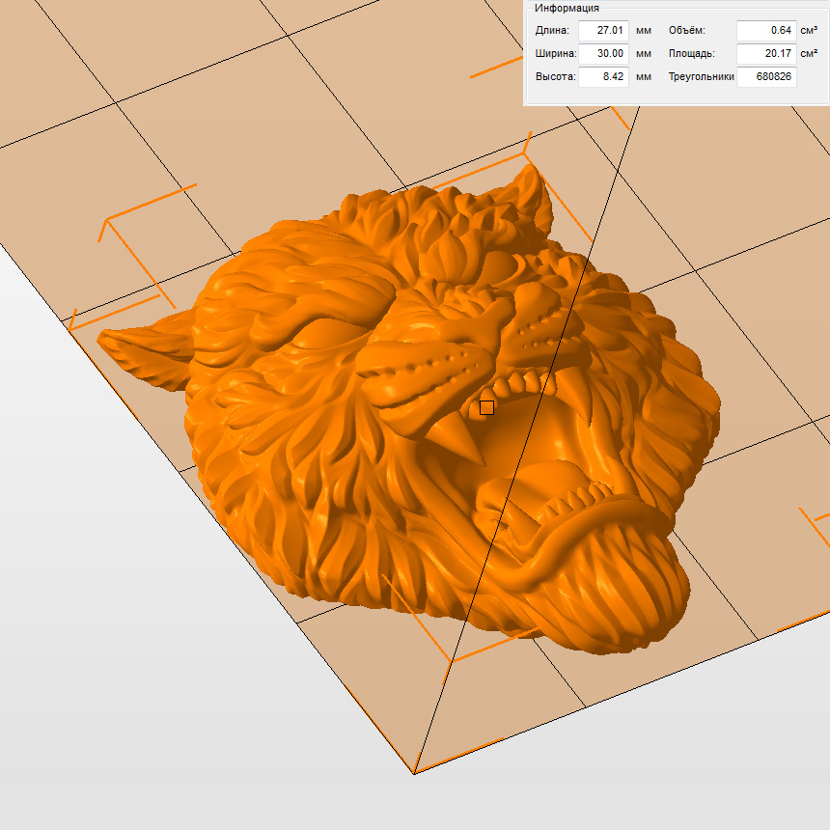The height and width of the screenshot is (830, 830).
Task: Click the front corner of the build platform
Action: pyautogui.click(x=415, y=772)
